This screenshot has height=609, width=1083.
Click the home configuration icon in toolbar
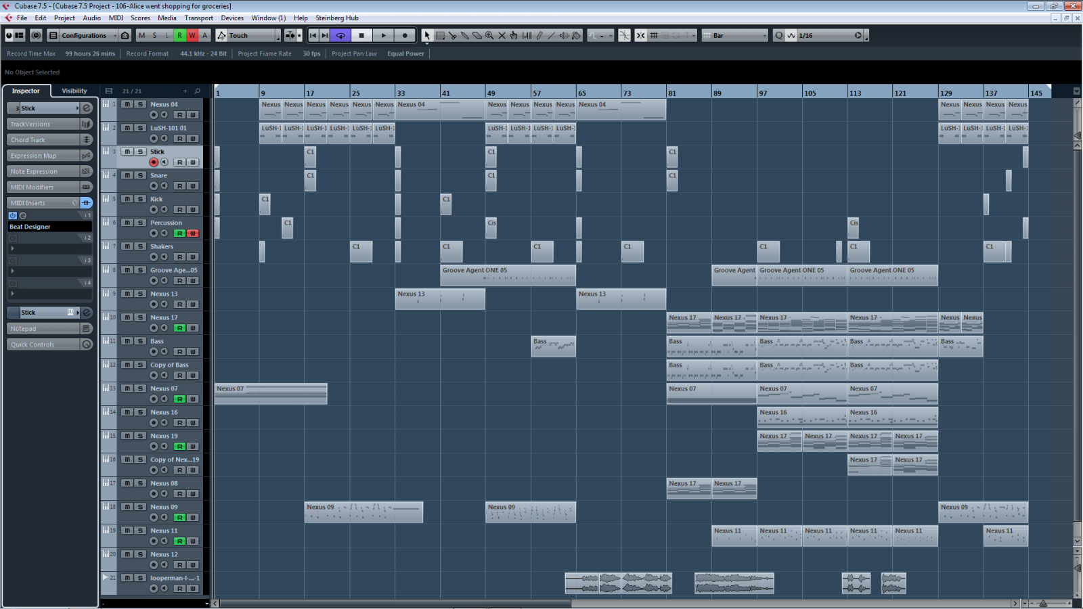pyautogui.click(x=125, y=35)
